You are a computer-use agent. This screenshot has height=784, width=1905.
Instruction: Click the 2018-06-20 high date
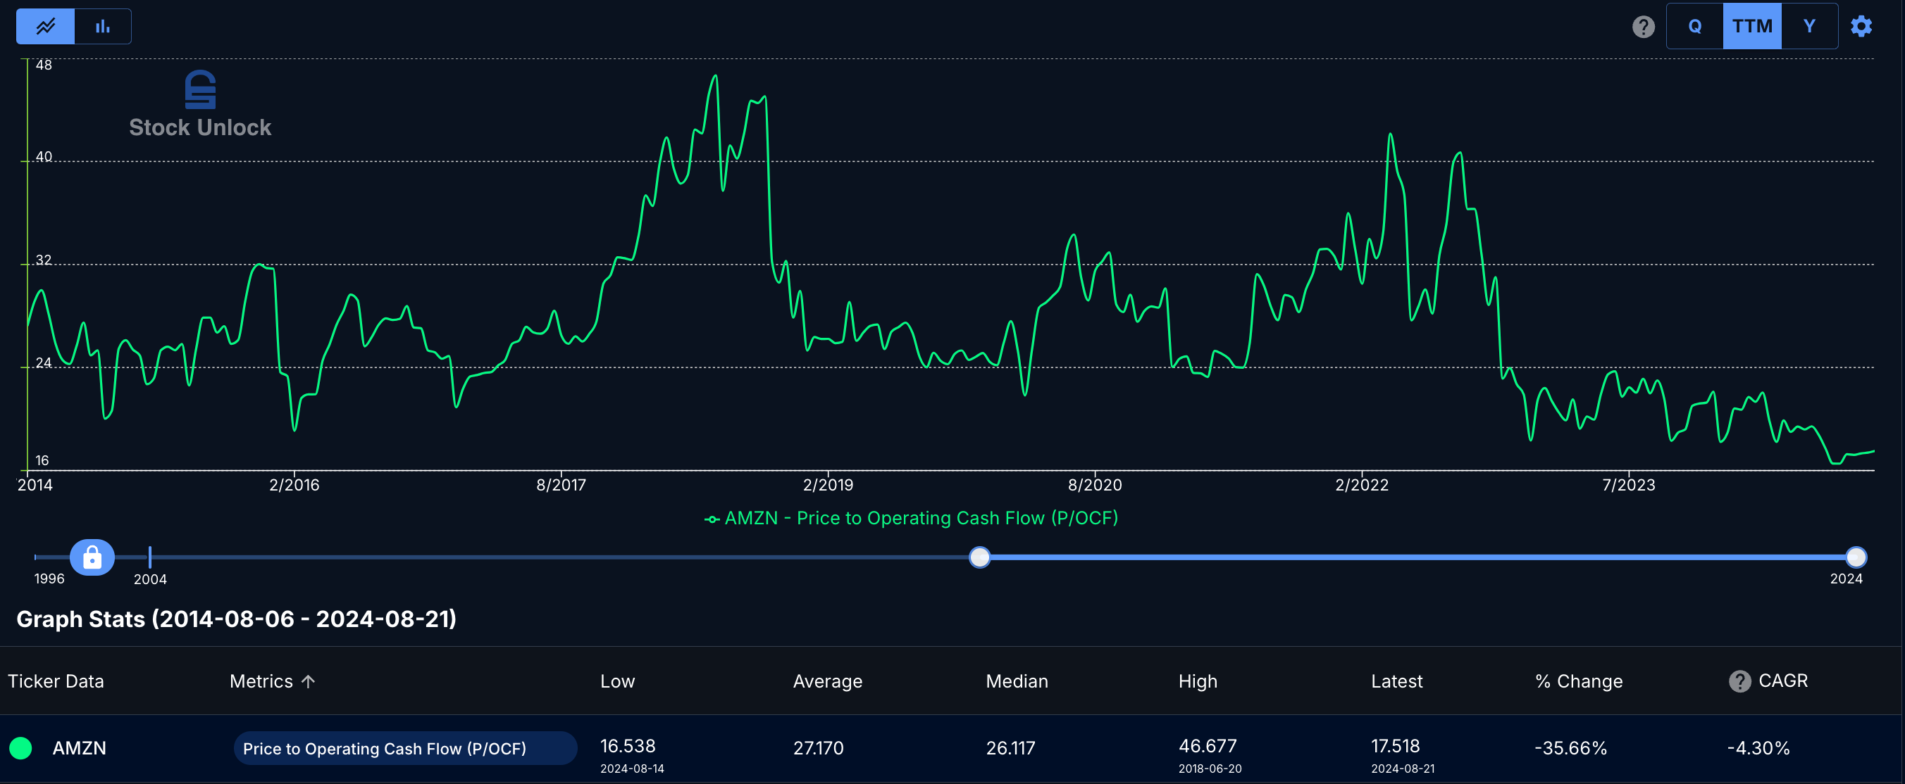[1210, 769]
